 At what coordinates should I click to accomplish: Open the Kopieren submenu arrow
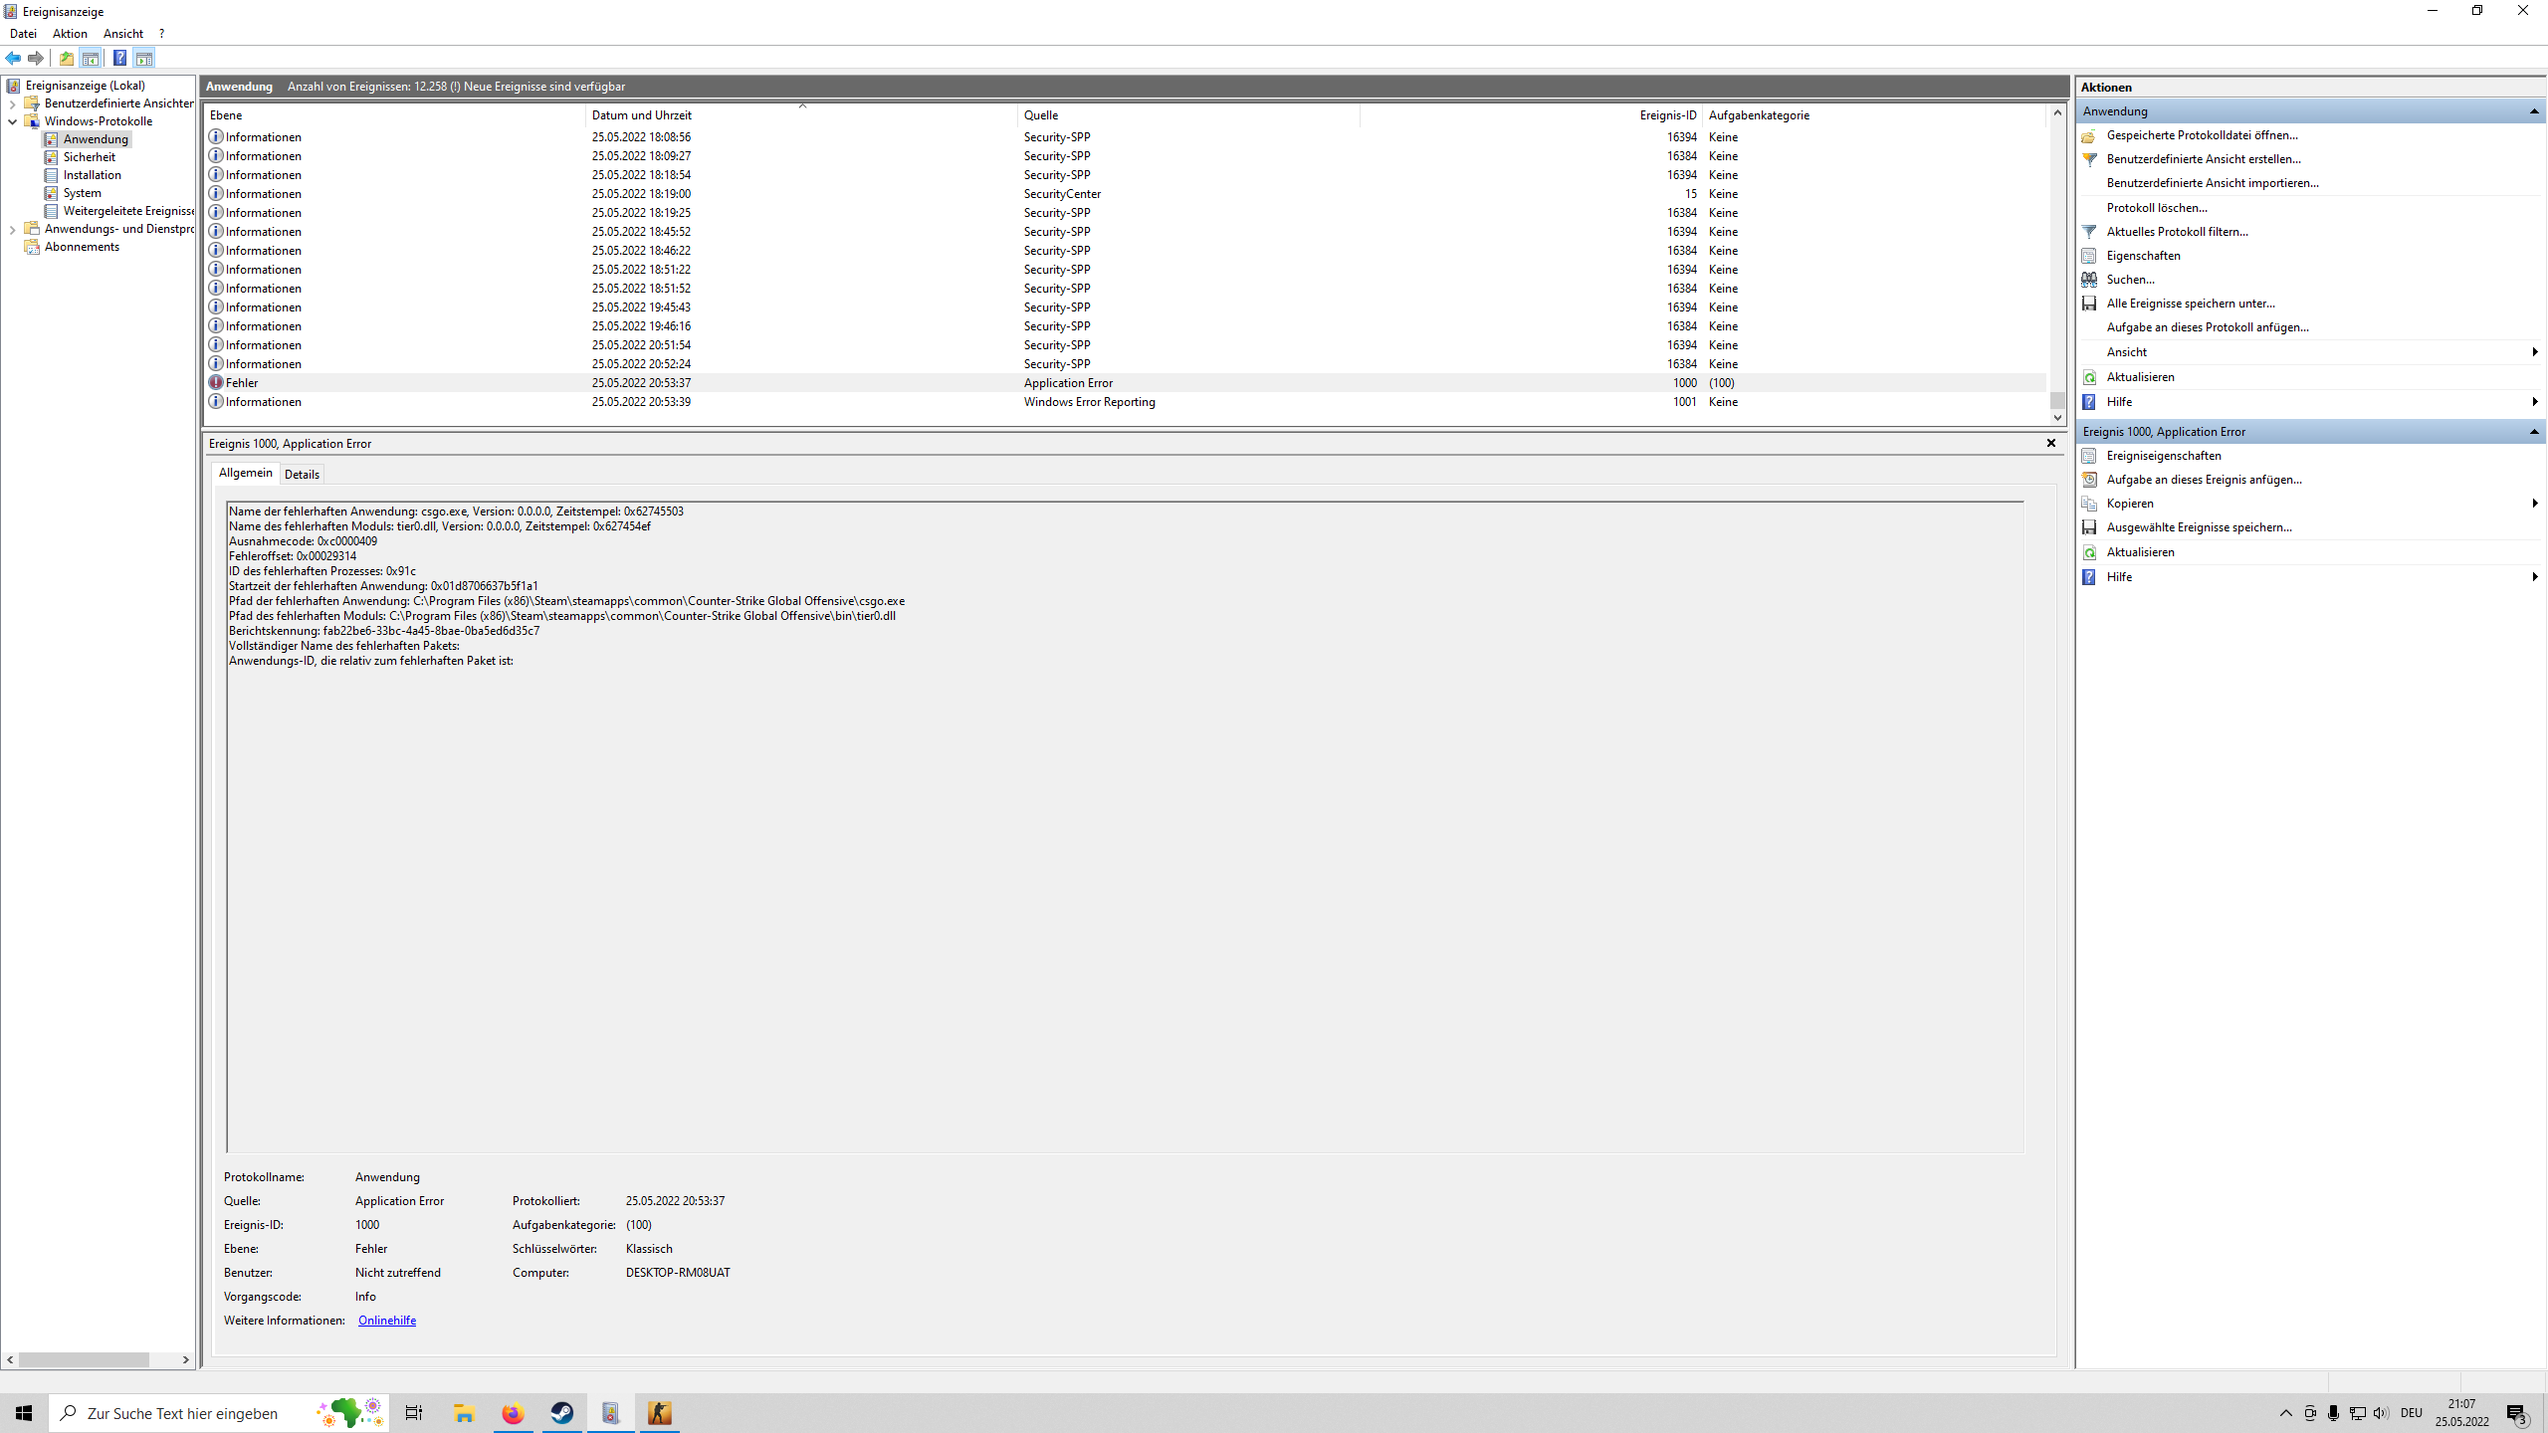click(2534, 504)
